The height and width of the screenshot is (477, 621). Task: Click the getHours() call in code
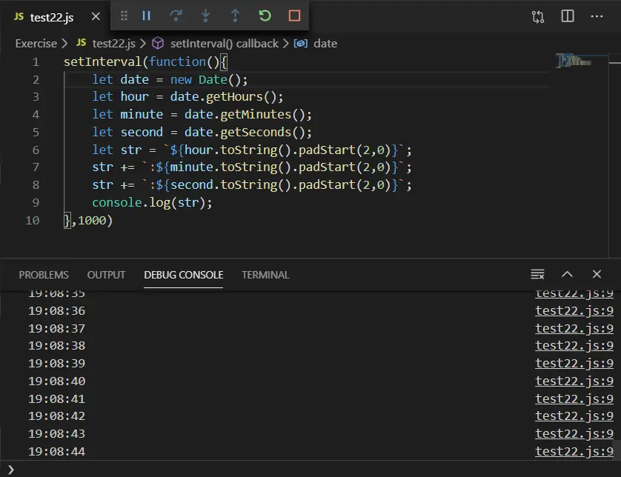[x=245, y=96]
